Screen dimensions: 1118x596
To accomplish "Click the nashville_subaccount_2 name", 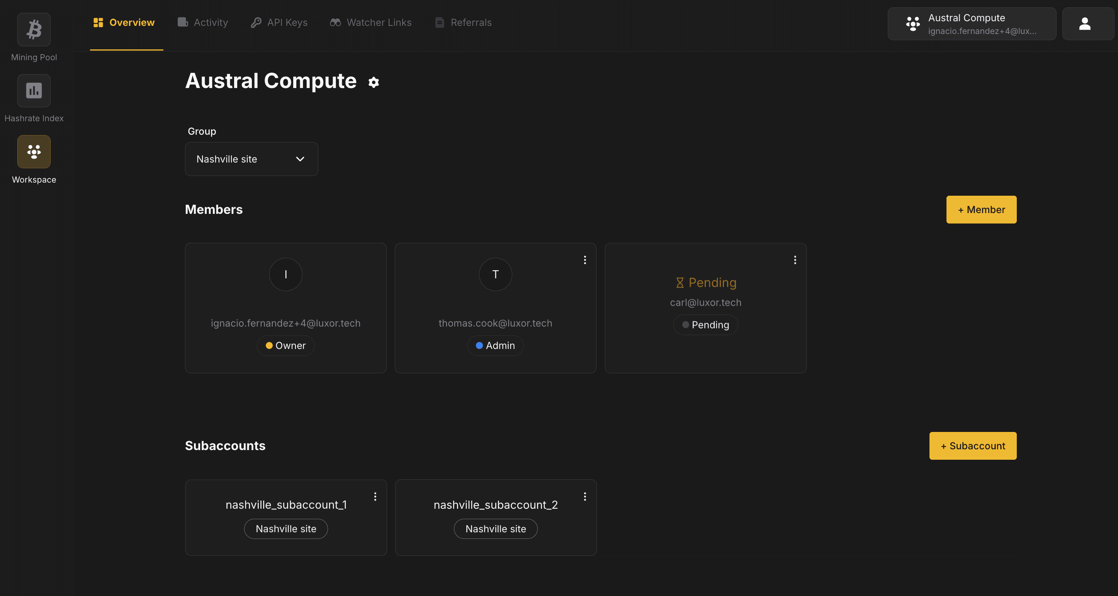I will [x=496, y=505].
